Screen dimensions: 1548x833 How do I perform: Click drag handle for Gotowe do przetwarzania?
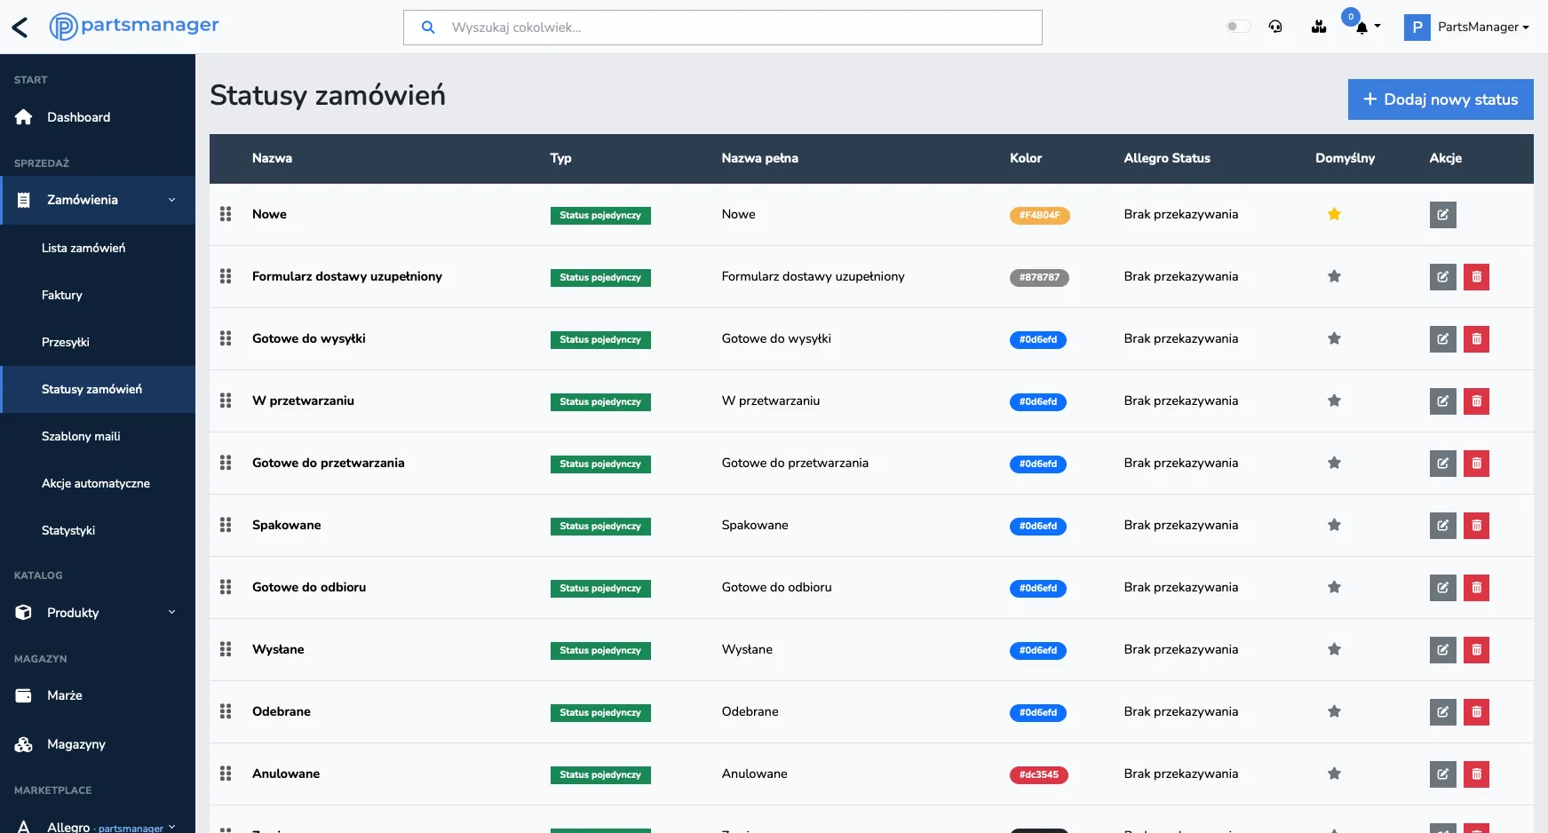[x=226, y=463]
